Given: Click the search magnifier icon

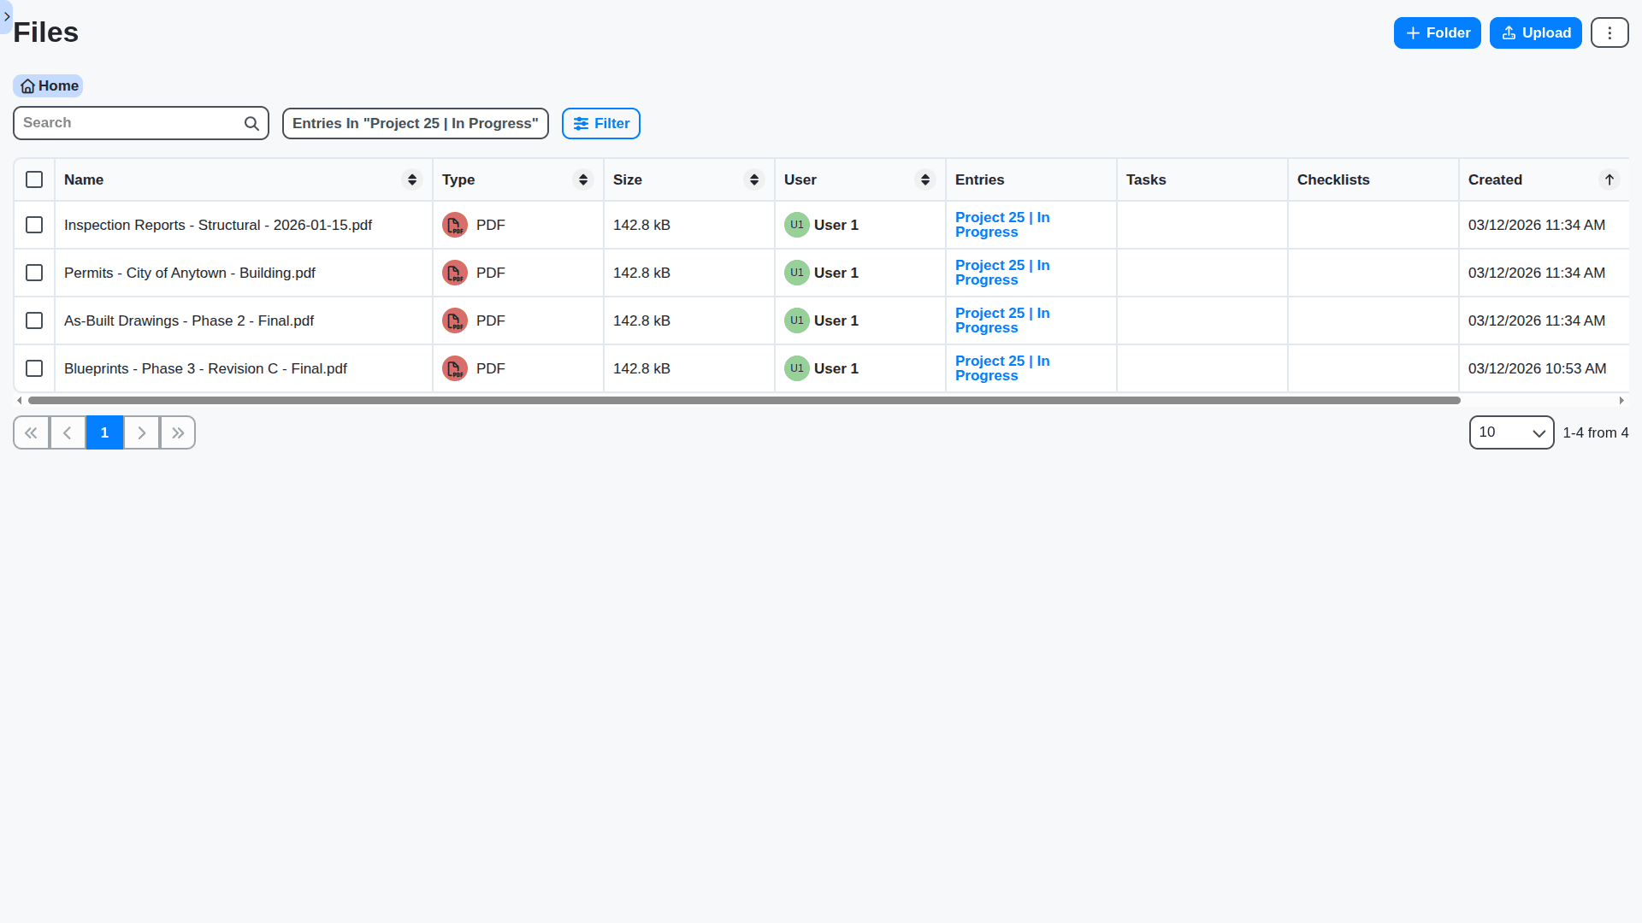Looking at the screenshot, I should [x=251, y=124].
